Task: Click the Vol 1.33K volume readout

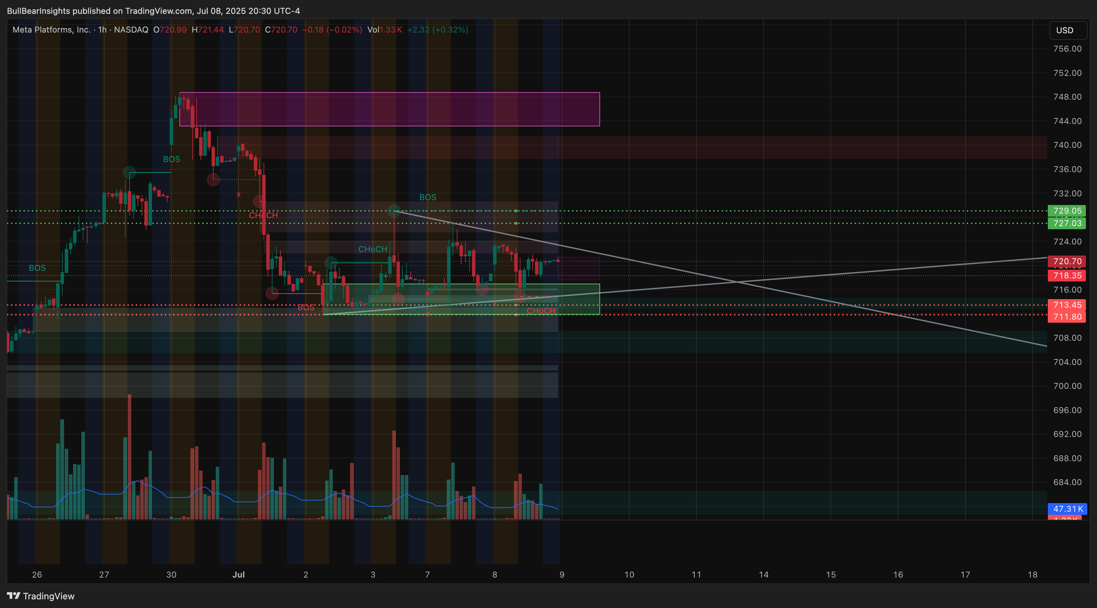Action: click(x=385, y=30)
